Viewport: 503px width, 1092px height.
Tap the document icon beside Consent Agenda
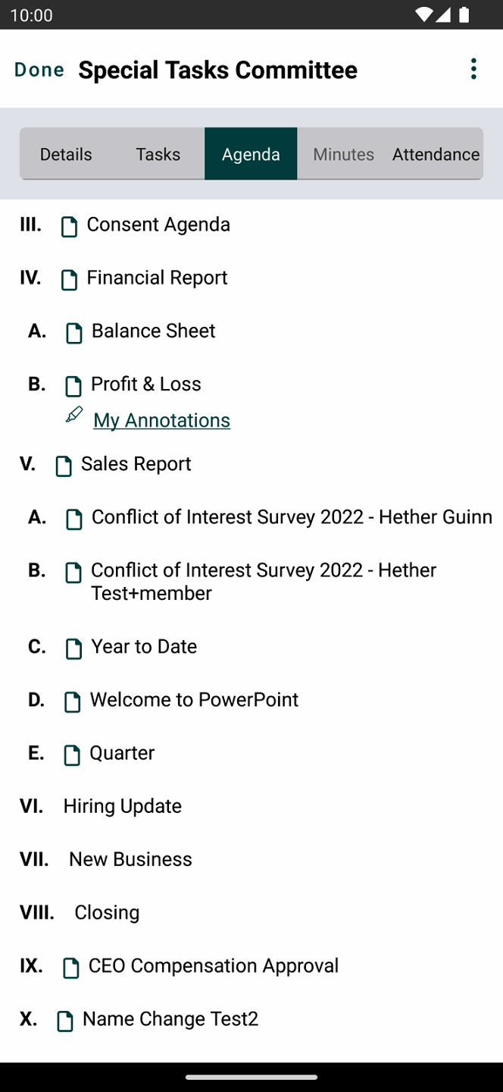point(69,226)
